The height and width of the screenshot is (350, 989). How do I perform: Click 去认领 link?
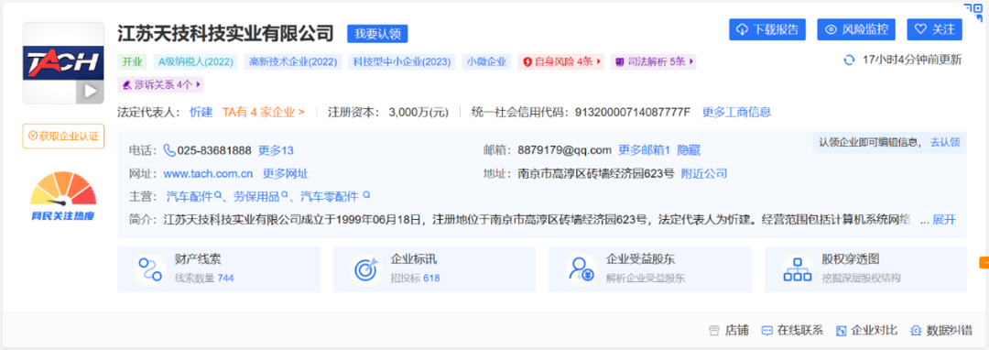pos(945,143)
